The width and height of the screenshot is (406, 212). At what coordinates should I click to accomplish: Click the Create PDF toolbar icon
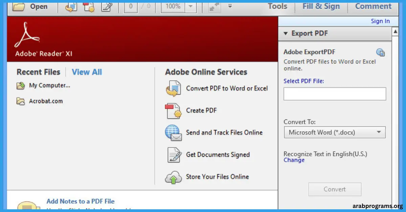coord(89,7)
